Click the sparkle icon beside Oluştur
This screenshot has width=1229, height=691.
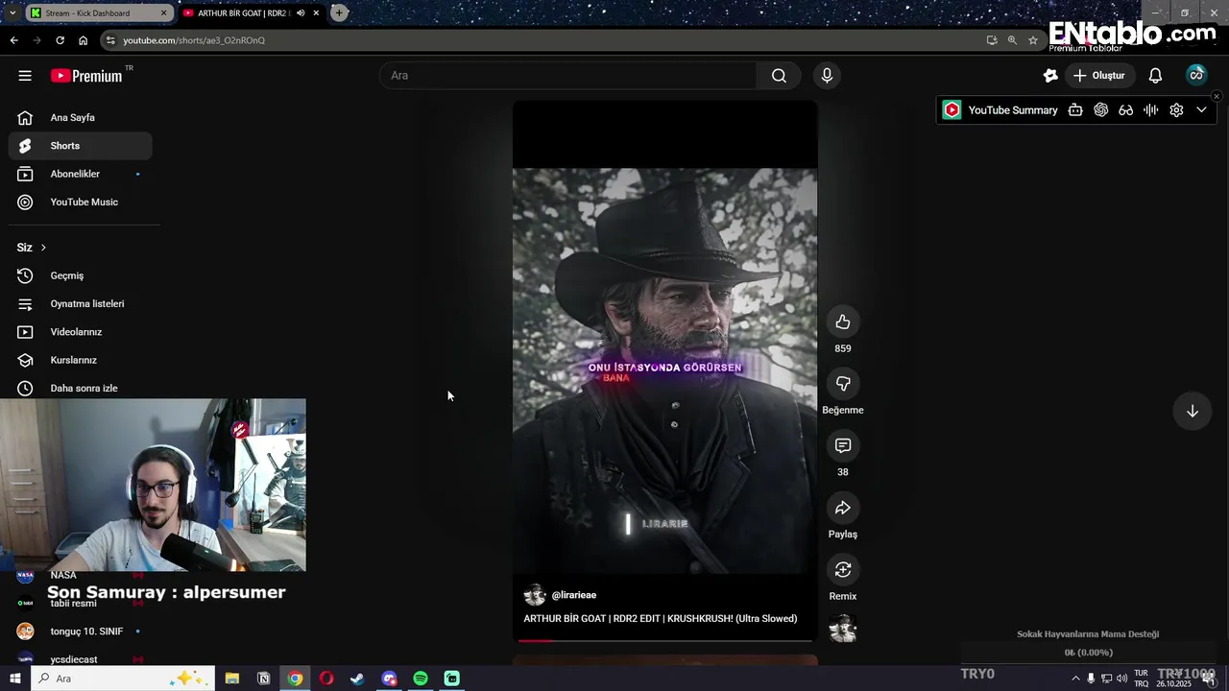(1050, 76)
